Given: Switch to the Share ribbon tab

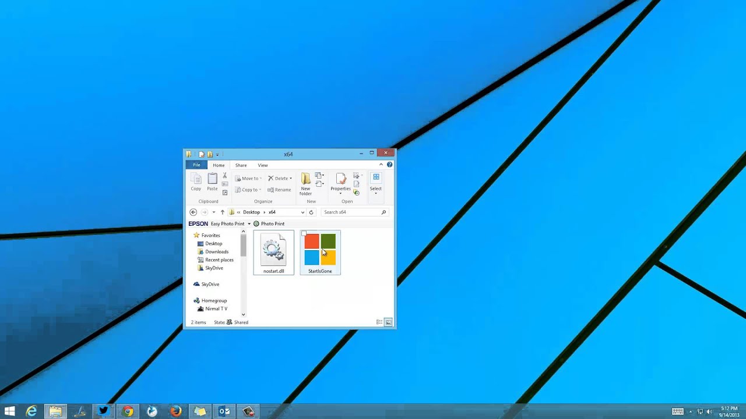Looking at the screenshot, I should click(241, 165).
